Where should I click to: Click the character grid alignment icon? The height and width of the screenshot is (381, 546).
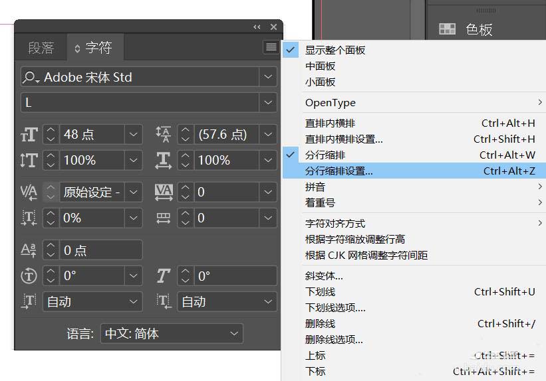164,218
